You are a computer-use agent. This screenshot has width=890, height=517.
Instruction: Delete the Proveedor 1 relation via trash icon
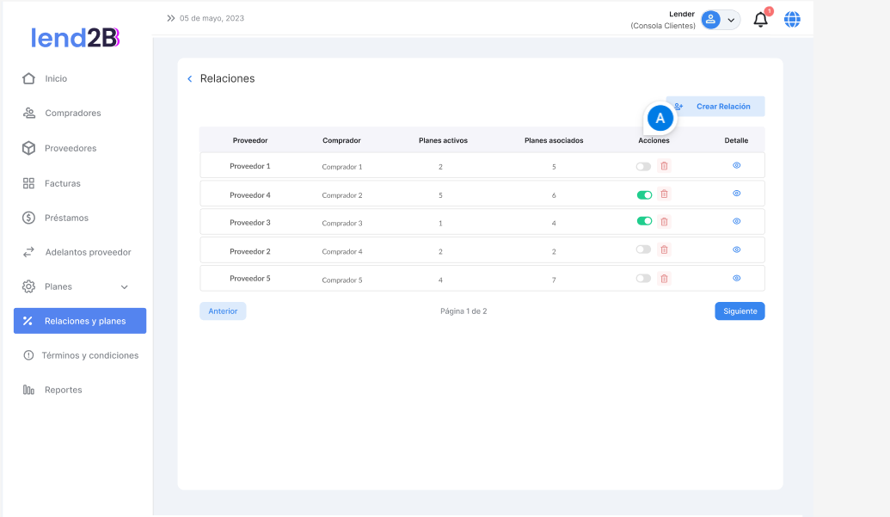[664, 167]
